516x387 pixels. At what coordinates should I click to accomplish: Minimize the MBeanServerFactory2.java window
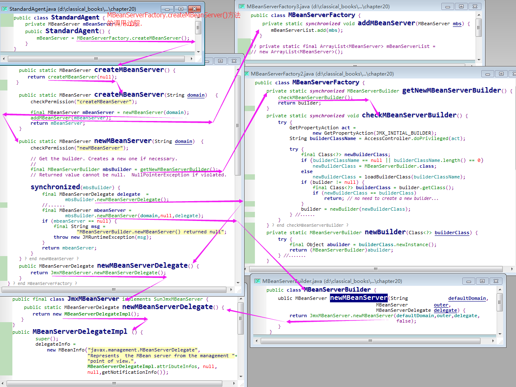[x=488, y=74]
